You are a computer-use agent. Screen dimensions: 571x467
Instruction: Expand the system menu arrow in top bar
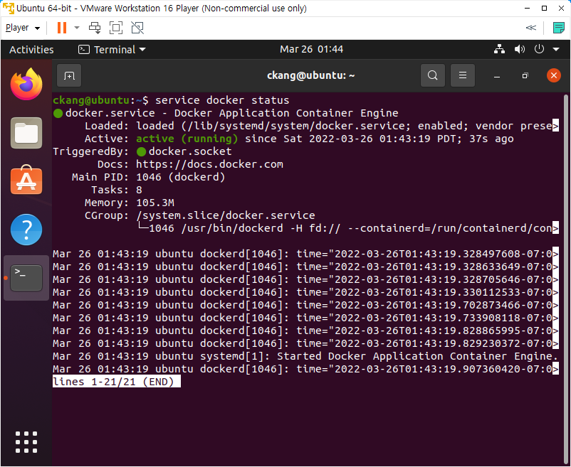(x=556, y=49)
